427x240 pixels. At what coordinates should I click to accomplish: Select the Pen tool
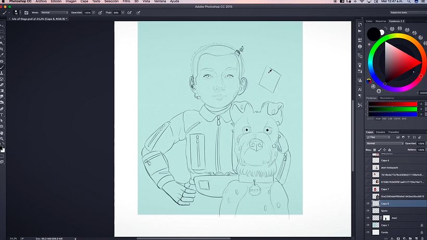(2, 109)
